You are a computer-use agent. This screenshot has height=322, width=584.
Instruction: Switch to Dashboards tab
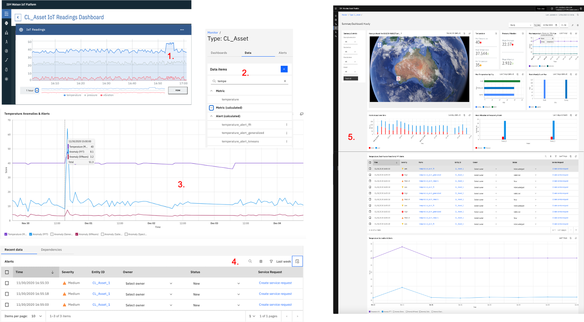click(219, 53)
